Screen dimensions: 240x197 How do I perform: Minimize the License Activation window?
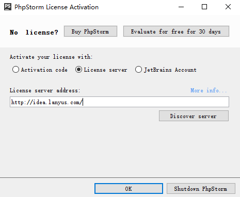(x=181, y=7)
